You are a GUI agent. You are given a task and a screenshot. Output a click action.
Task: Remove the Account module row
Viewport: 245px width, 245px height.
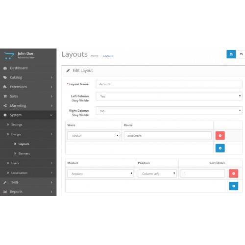pyautogui.click(x=233, y=173)
